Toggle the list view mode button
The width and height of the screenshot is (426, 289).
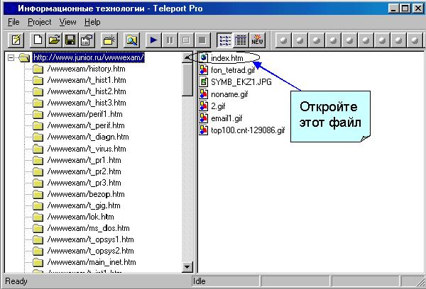(x=224, y=40)
